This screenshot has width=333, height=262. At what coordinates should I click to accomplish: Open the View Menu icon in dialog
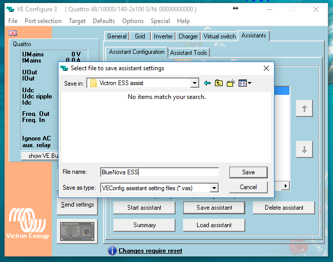click(x=245, y=83)
